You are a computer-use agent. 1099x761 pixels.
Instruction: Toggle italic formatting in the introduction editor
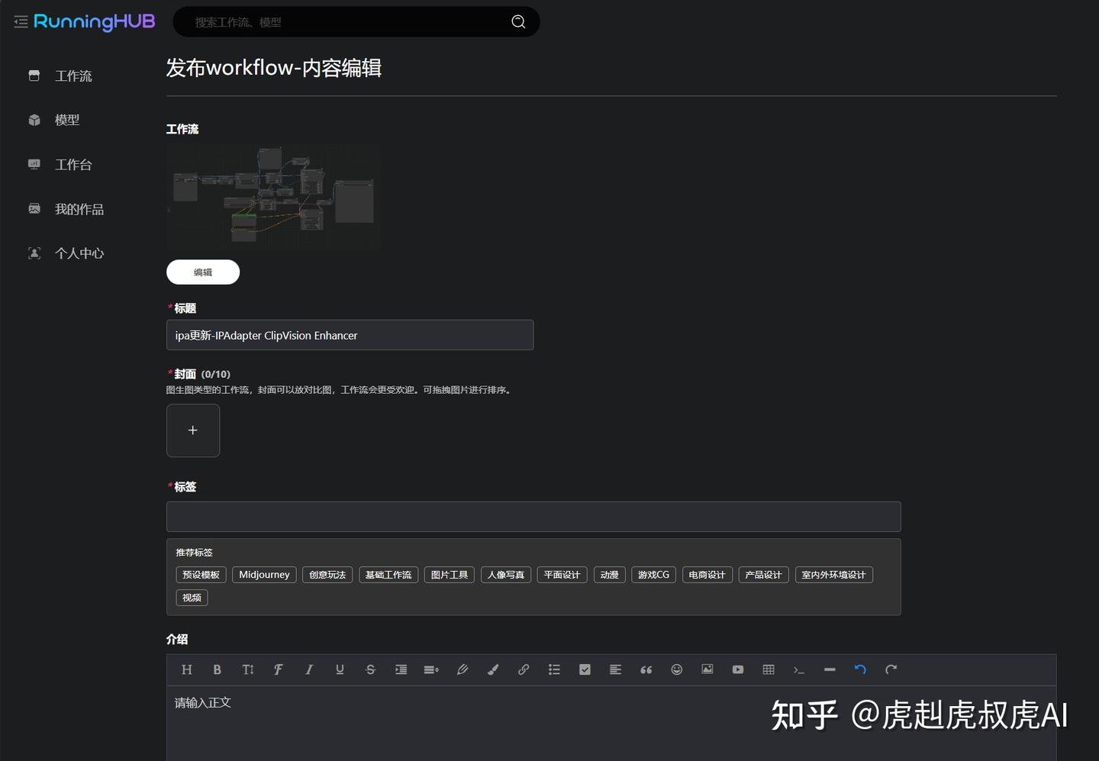(x=309, y=669)
